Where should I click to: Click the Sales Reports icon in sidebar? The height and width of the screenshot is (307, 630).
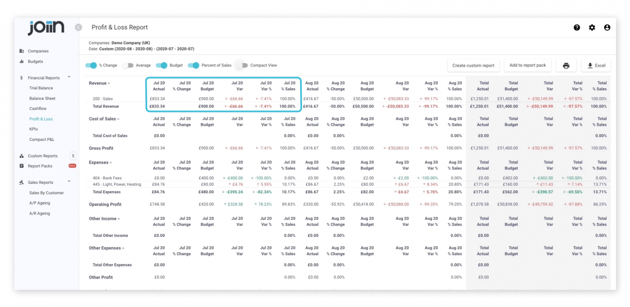(x=22, y=183)
